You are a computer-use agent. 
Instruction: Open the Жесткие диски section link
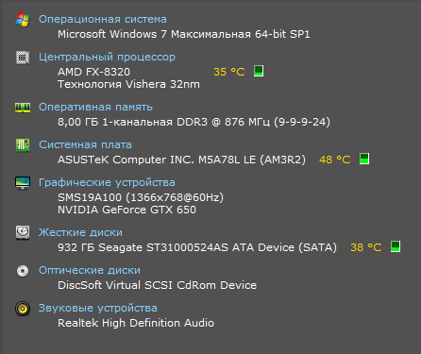click(x=80, y=232)
